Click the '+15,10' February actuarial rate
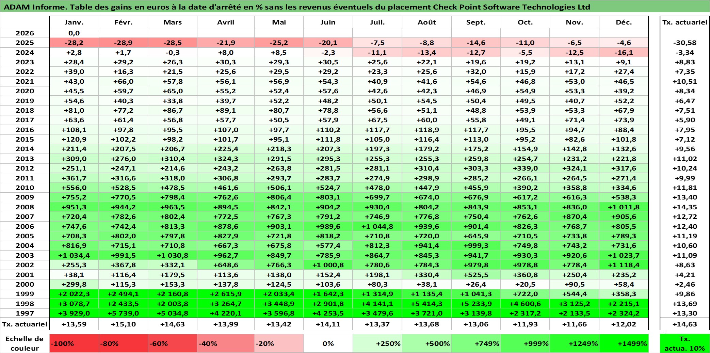Screen dimensions: 710x353 [123, 324]
